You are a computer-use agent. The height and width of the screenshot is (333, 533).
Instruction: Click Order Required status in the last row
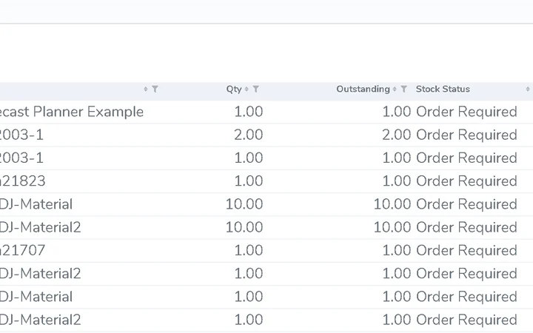pyautogui.click(x=466, y=320)
